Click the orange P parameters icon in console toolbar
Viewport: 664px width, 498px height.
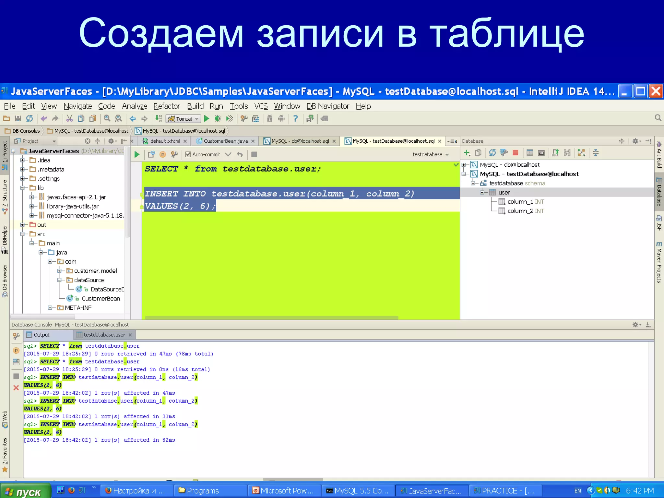pos(163,155)
